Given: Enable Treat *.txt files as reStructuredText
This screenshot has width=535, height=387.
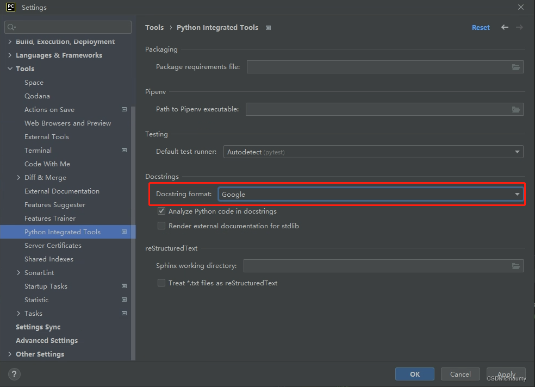Looking at the screenshot, I should point(161,283).
